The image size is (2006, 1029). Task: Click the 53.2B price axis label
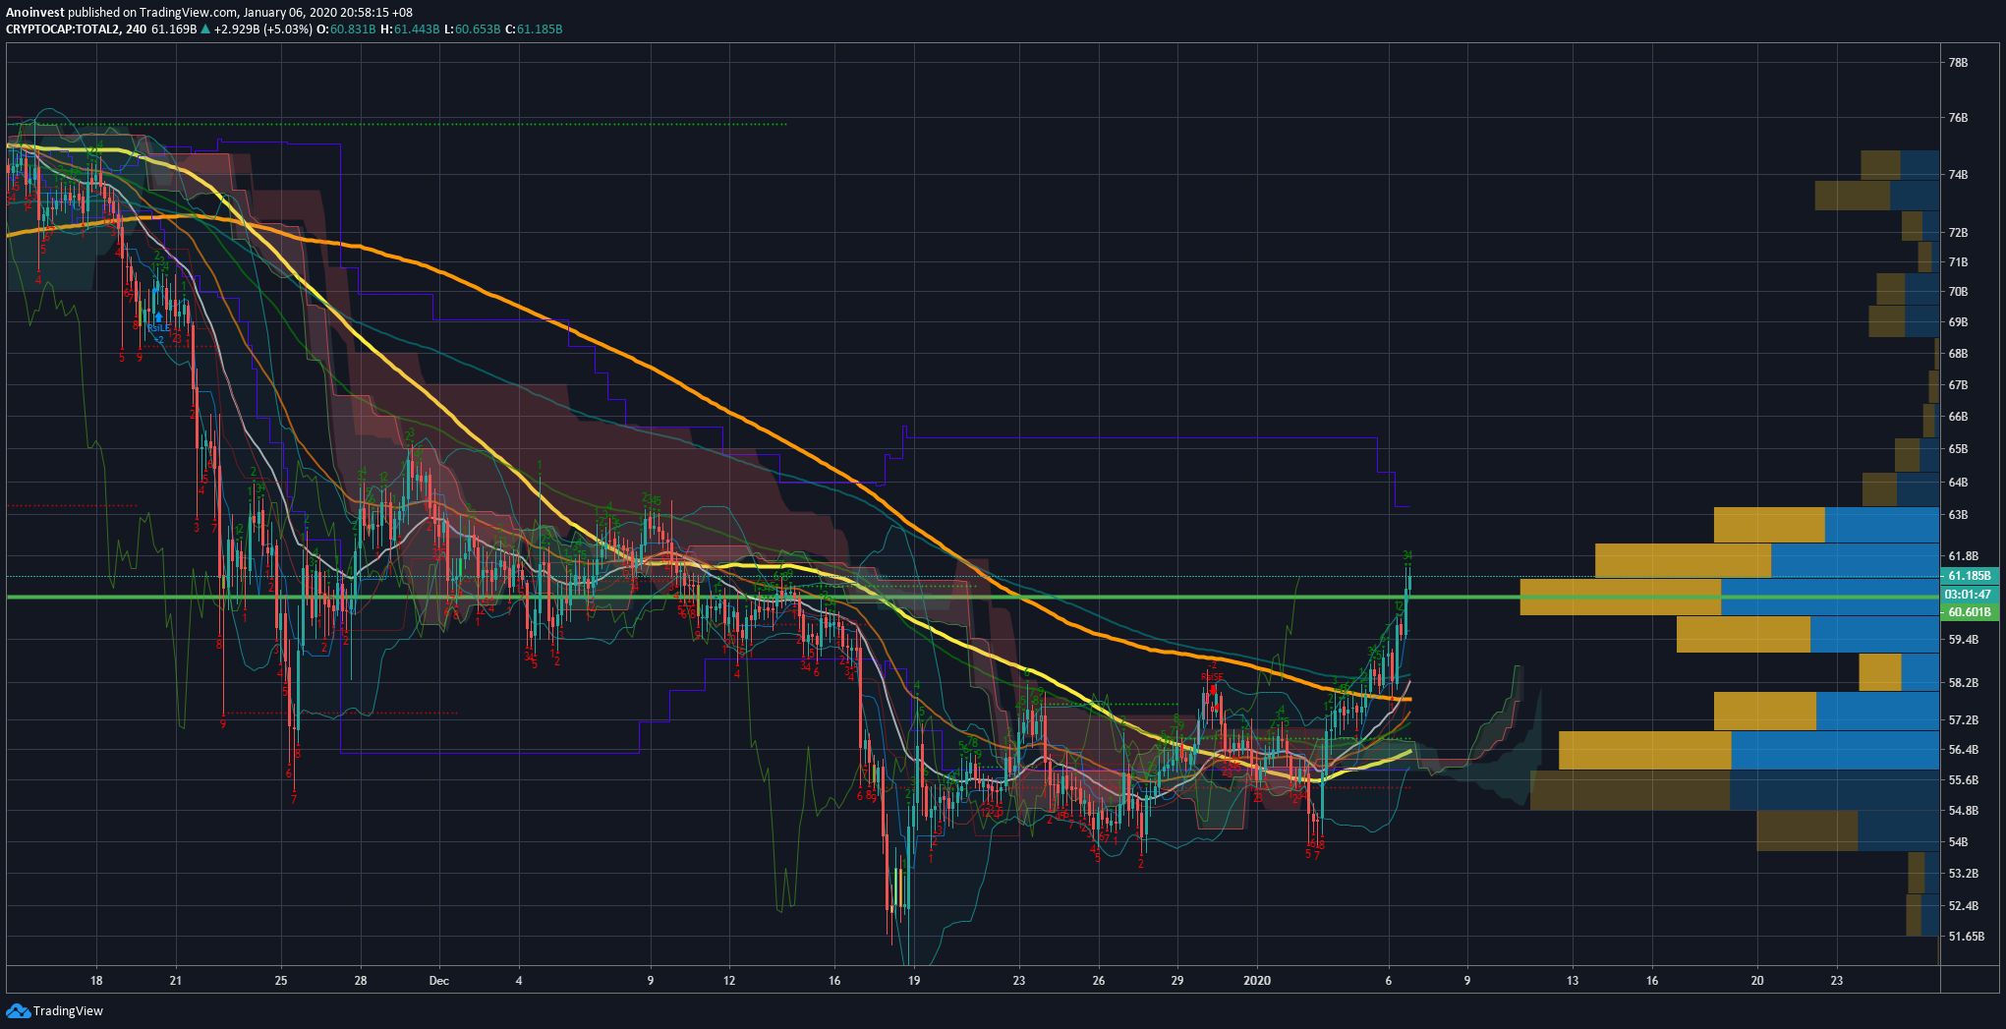point(1963,874)
